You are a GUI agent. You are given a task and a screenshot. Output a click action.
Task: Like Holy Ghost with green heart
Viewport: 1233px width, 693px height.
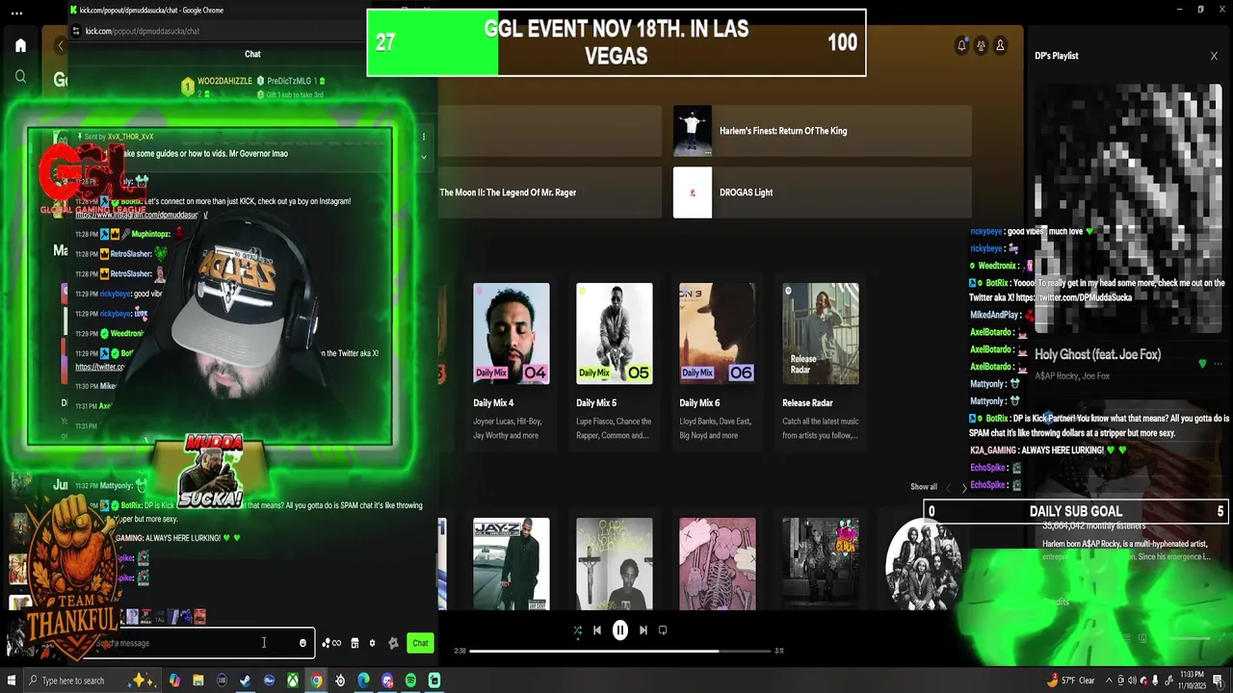pyautogui.click(x=1202, y=364)
